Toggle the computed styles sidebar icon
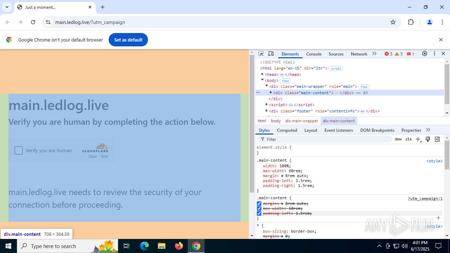450x253 pixels. point(437,140)
